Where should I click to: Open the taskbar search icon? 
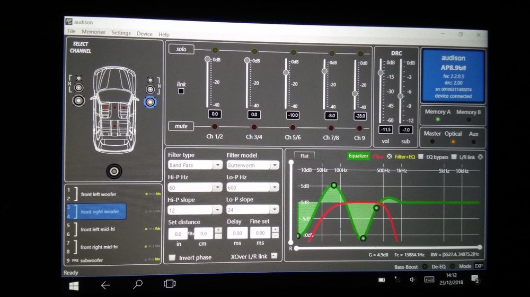click(138, 284)
